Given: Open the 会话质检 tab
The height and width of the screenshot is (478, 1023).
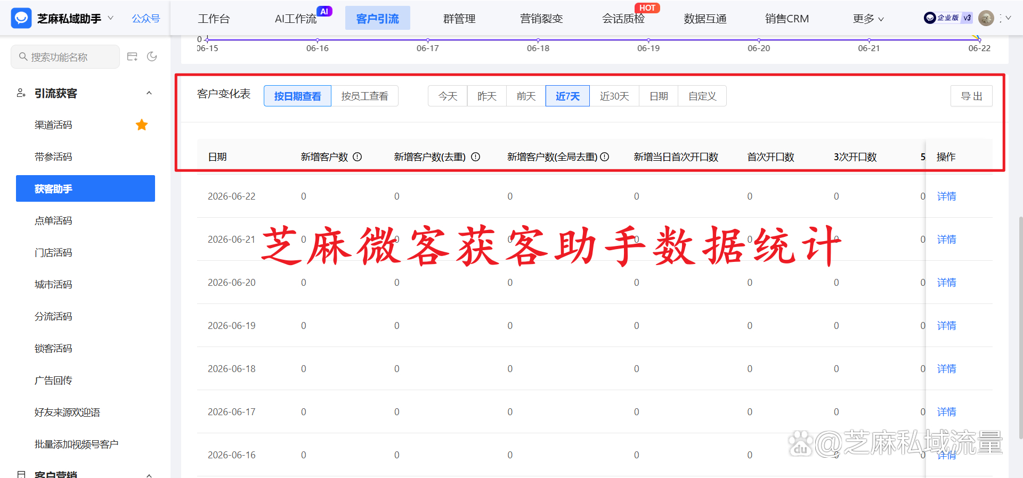Looking at the screenshot, I should point(623,19).
